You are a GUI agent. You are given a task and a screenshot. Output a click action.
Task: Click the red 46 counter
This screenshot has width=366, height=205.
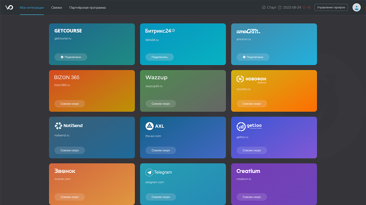309,8
